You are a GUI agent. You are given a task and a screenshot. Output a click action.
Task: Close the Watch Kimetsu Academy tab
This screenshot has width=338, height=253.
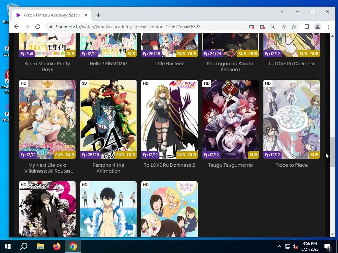[86, 15]
